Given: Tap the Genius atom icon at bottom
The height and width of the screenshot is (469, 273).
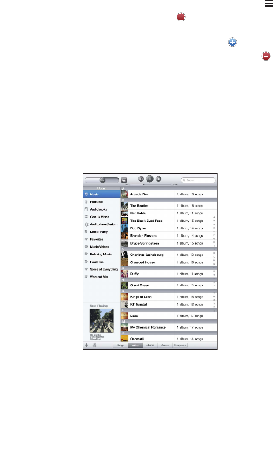Looking at the screenshot, I should tap(95, 345).
